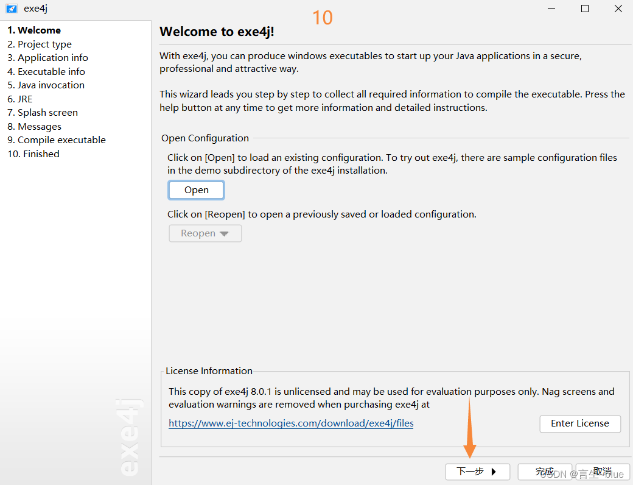Open step 7. Splash screen
Screen dimensions: 633x485
43,113
